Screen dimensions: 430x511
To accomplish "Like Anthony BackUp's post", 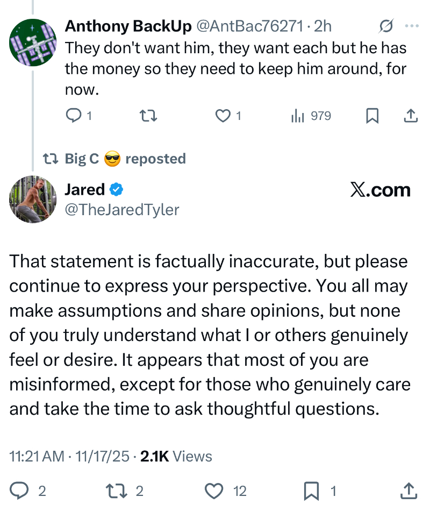I will click(223, 116).
